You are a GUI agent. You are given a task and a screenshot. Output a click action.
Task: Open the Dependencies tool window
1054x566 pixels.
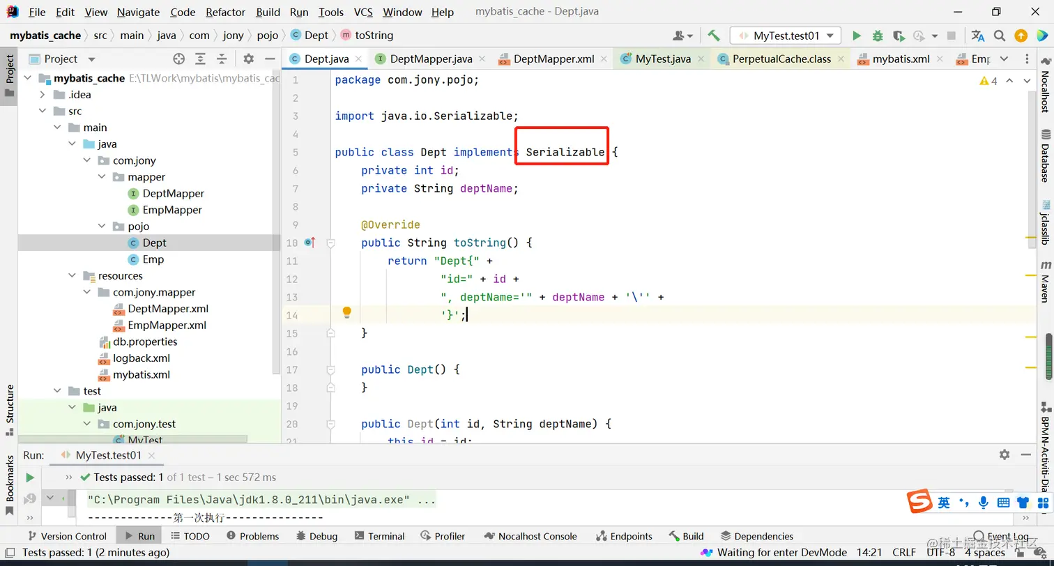[x=757, y=536]
